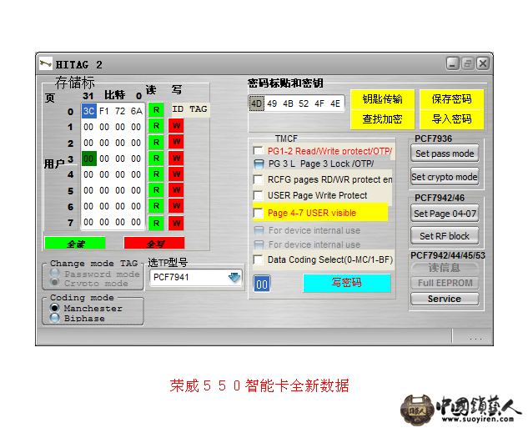Click the Set pass mode button
Viewport: 528px width, 433px height.
pyautogui.click(x=445, y=154)
